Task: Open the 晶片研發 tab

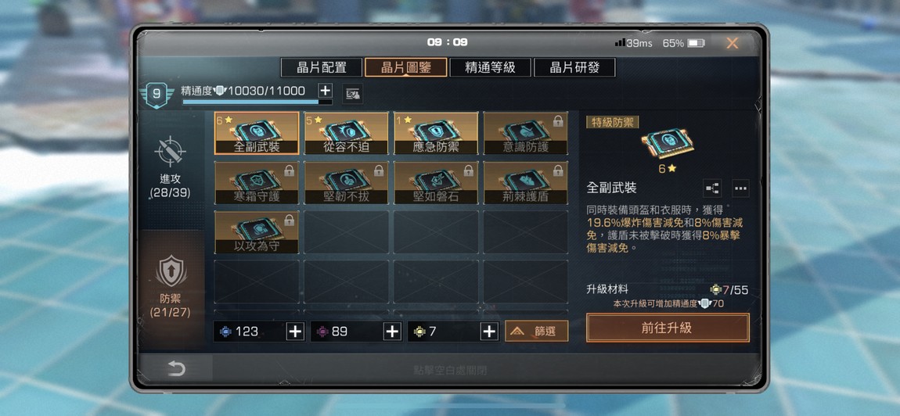Action: (x=574, y=67)
